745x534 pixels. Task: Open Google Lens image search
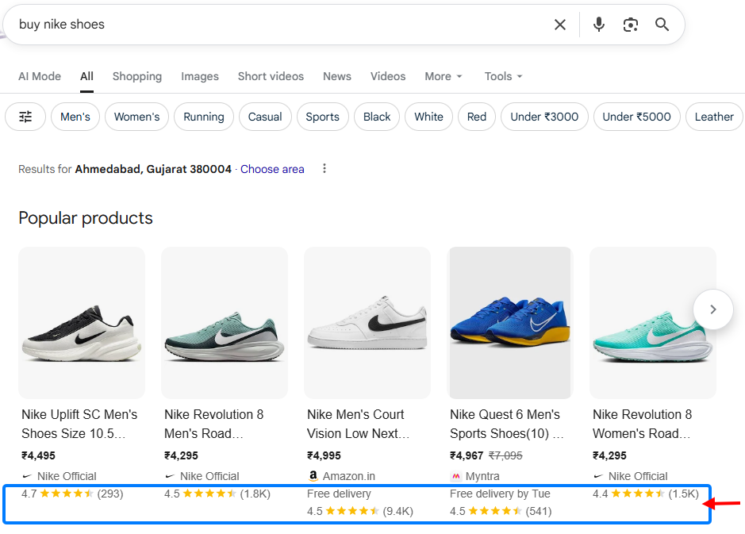(631, 24)
